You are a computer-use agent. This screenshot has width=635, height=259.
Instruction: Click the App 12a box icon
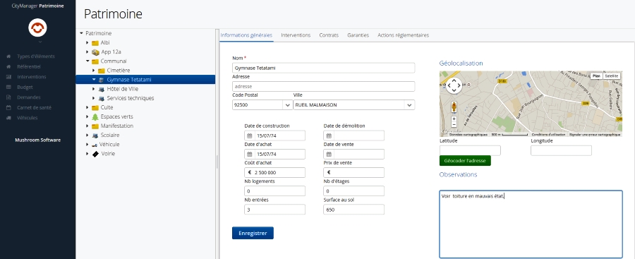click(x=95, y=52)
